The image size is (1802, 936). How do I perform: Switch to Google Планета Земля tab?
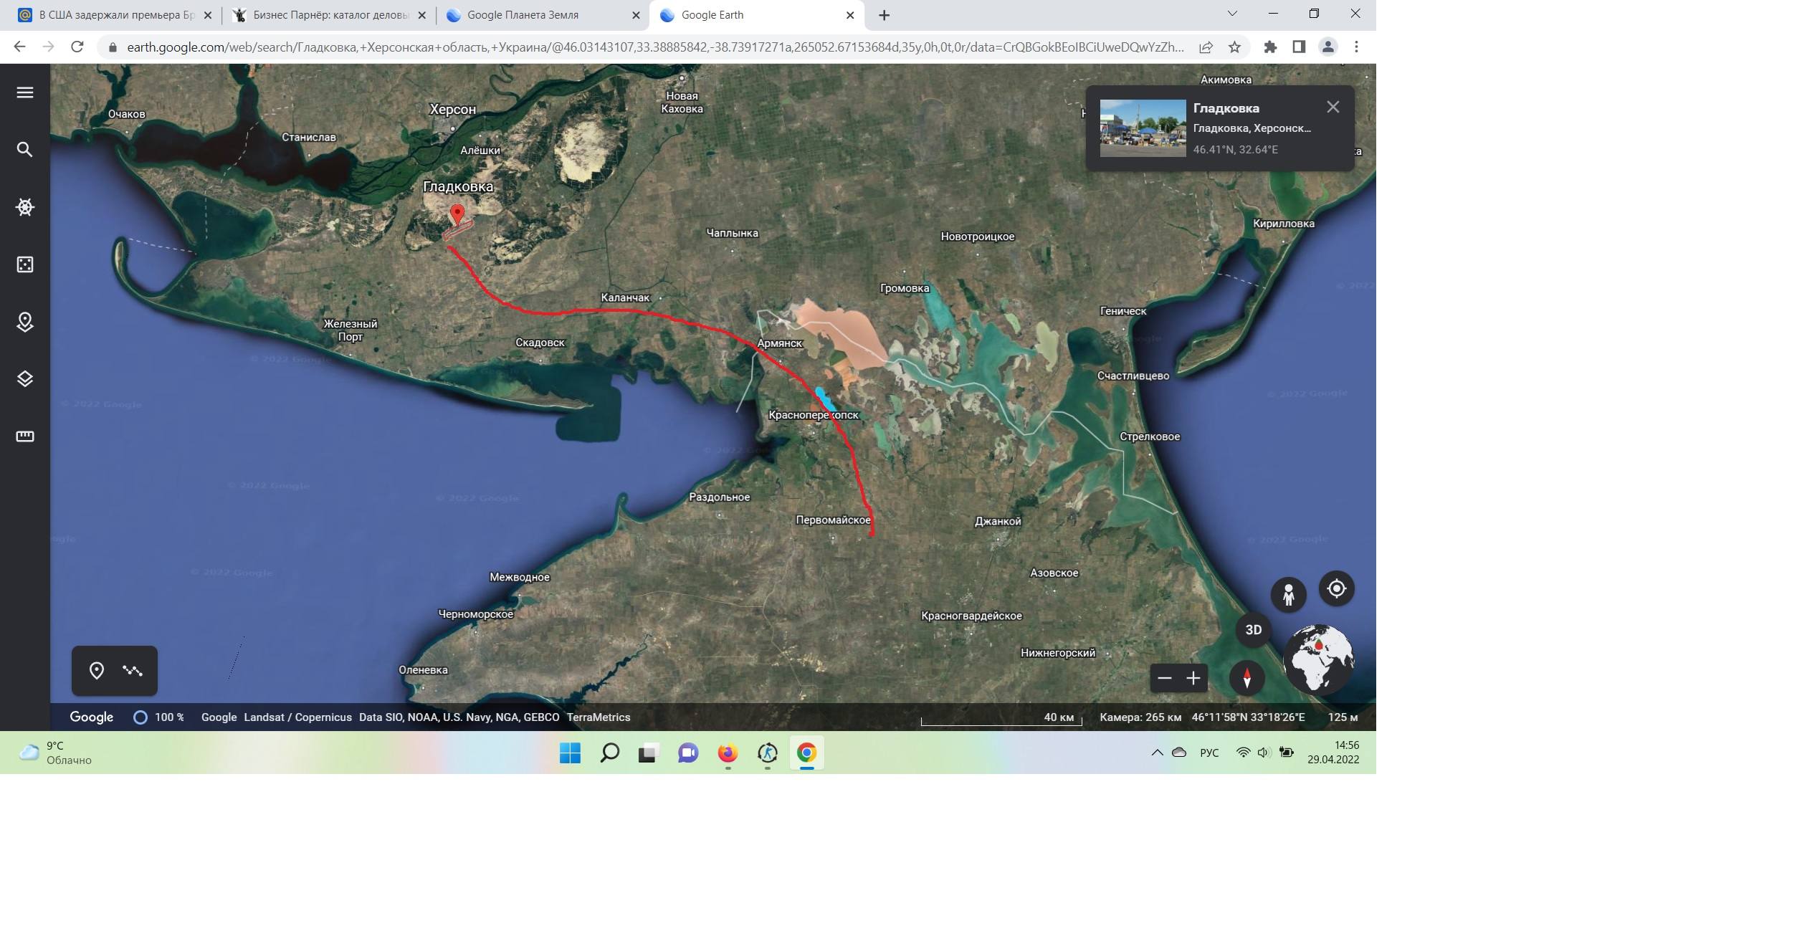[x=543, y=15]
